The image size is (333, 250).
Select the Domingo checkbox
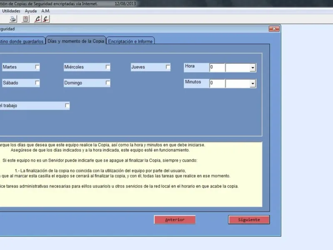pos(108,82)
